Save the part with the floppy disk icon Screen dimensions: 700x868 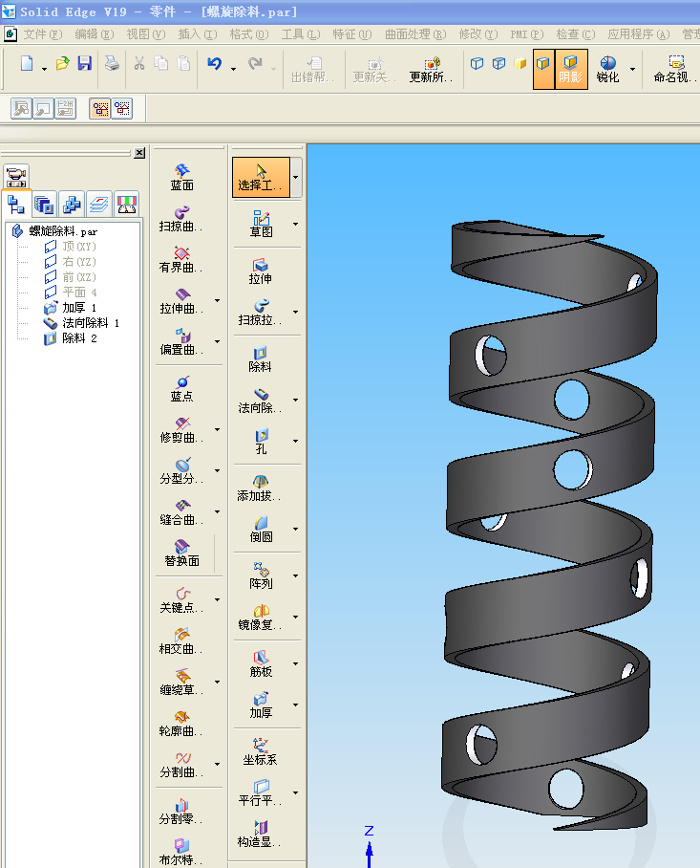pyautogui.click(x=84, y=63)
